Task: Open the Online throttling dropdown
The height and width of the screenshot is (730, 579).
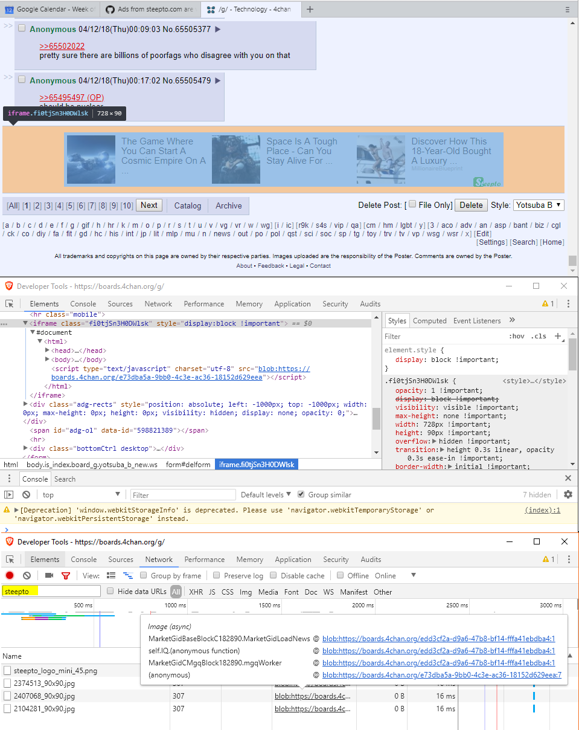Action: [395, 576]
